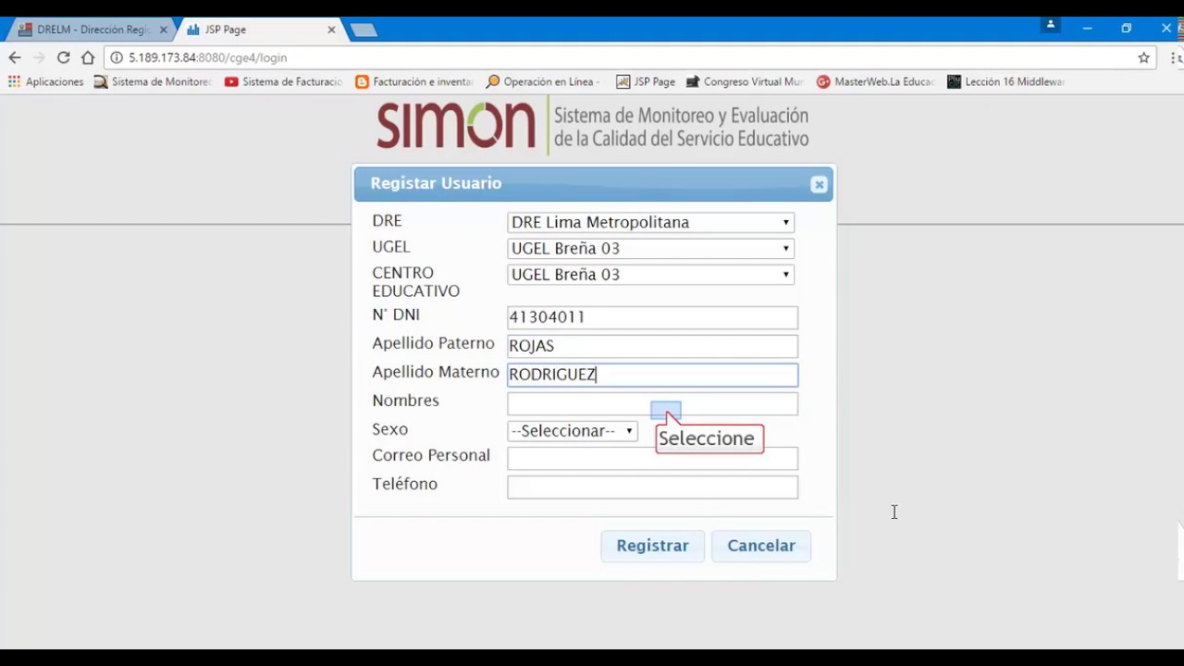Image resolution: width=1184 pixels, height=666 pixels.
Task: Click the address bar URL
Action: (207, 57)
